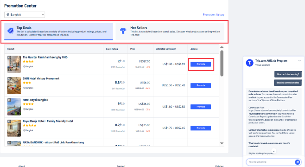Click the Price column header
This screenshot has width=305, height=167.
(x=133, y=49)
